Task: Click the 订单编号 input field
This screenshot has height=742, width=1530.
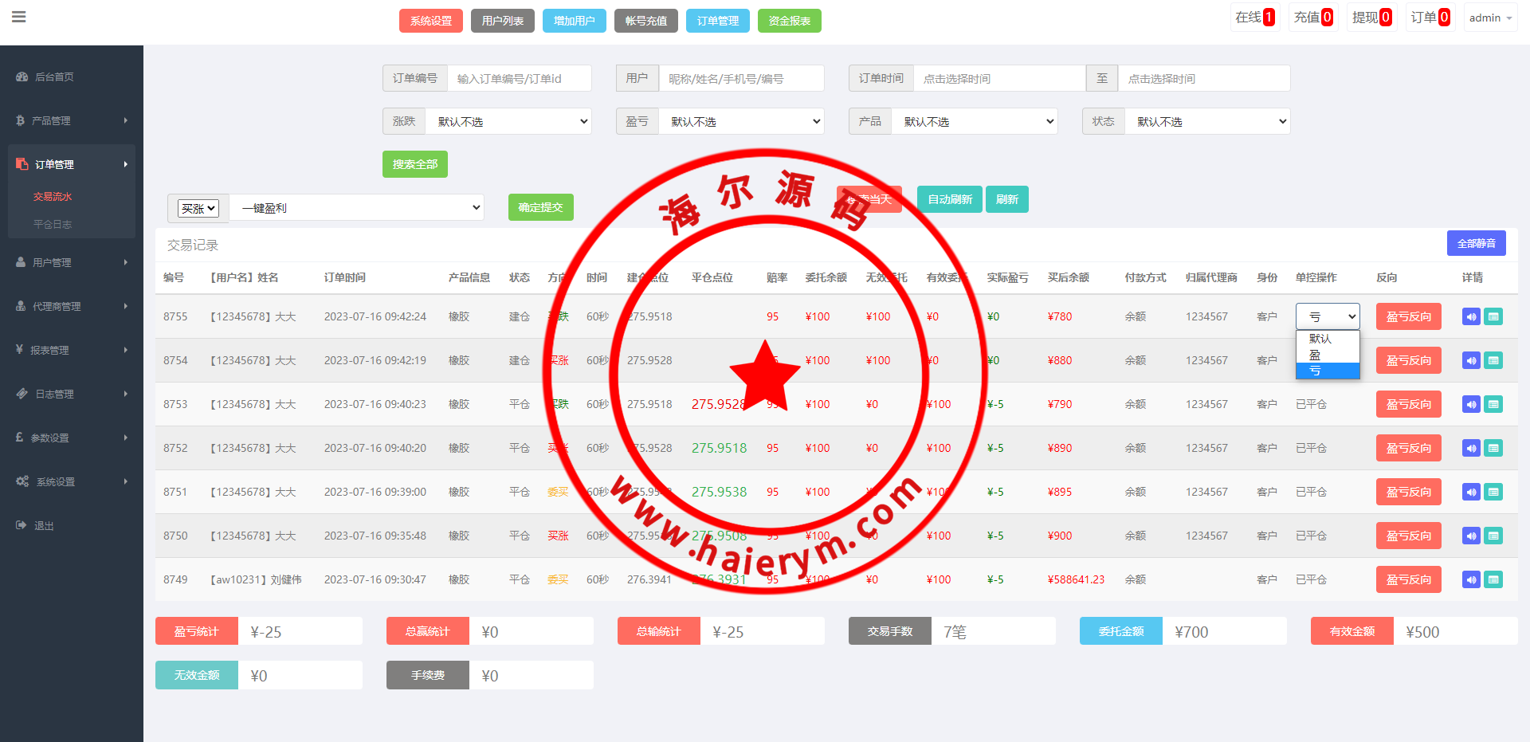Action: [519, 79]
